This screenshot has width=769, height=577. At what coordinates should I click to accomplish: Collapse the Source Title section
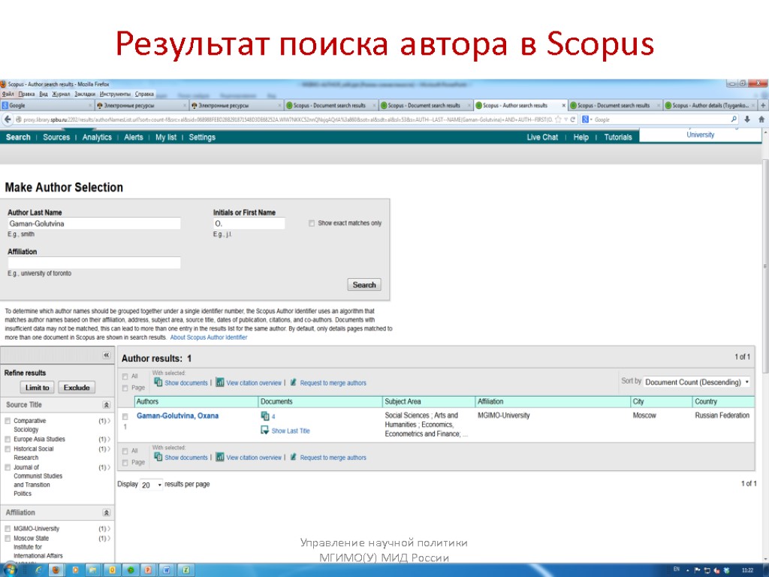coord(106,405)
